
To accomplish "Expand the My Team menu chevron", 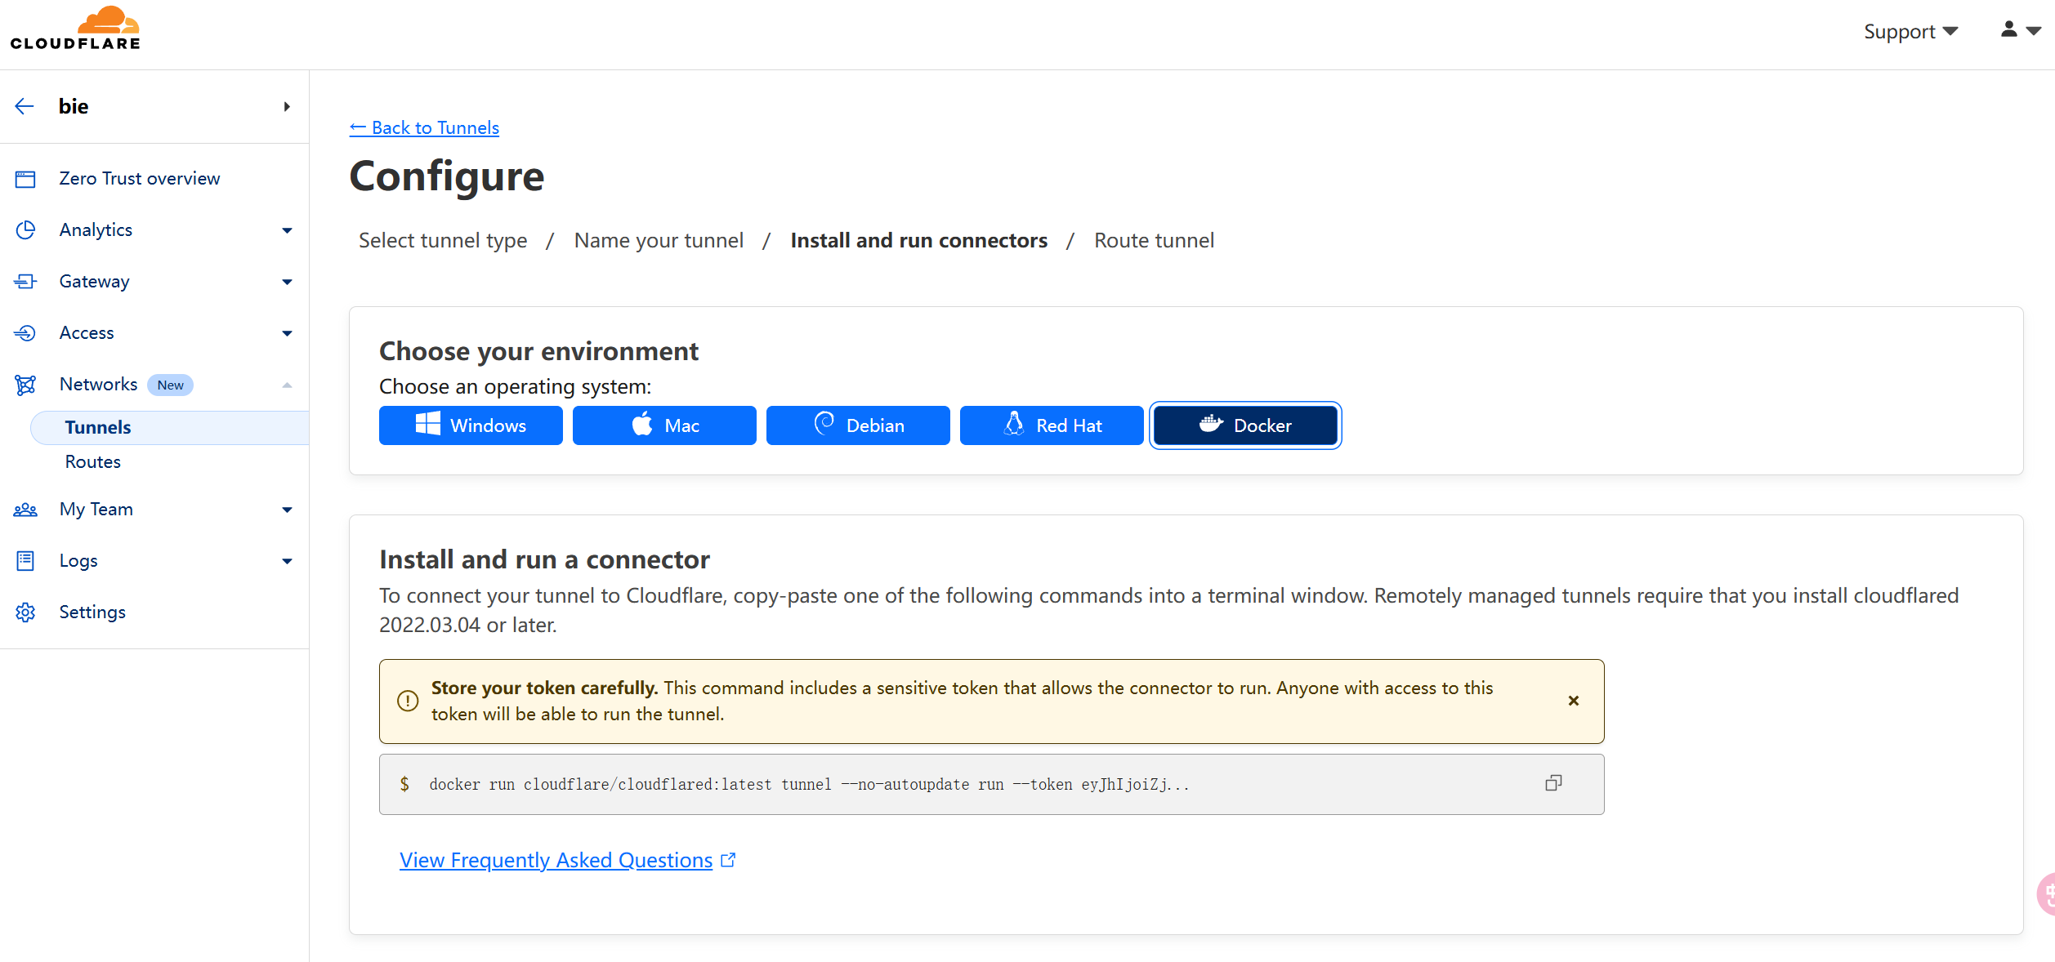I will coord(287,510).
